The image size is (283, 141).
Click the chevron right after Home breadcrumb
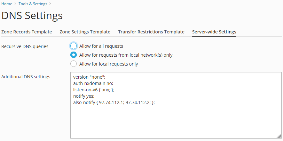click(x=15, y=4)
